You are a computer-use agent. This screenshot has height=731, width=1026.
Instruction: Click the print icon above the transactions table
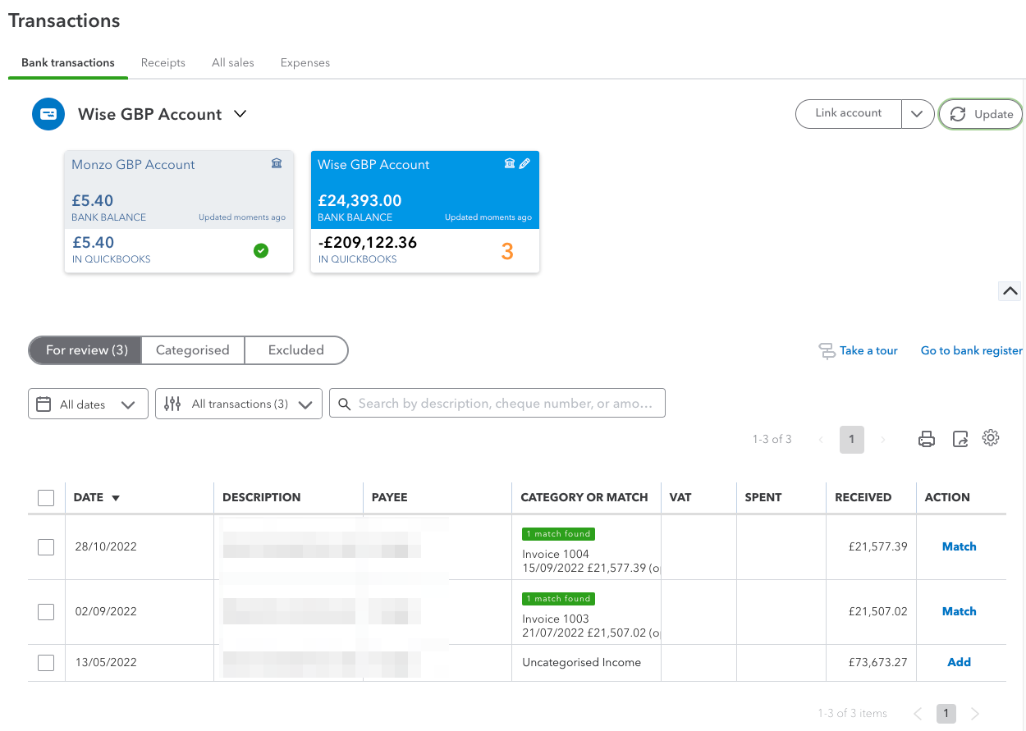tap(926, 438)
